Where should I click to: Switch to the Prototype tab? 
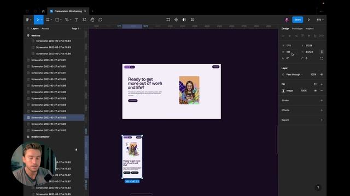[297, 29]
